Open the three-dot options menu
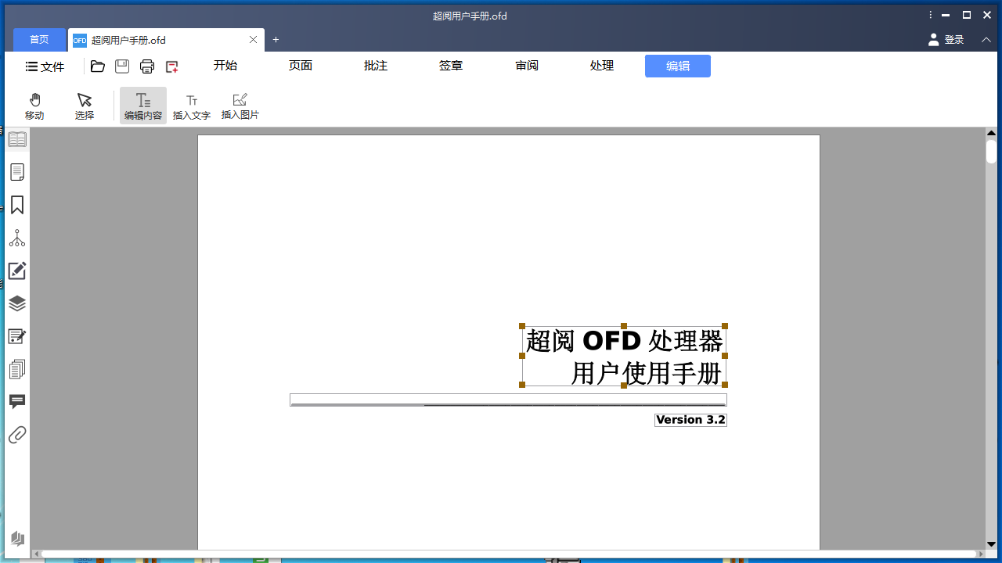The width and height of the screenshot is (1002, 563). coord(929,14)
